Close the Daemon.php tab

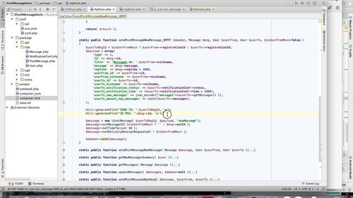(213, 9)
